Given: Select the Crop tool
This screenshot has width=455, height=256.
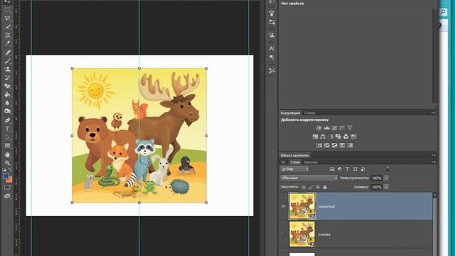Looking at the screenshot, I should [7, 35].
